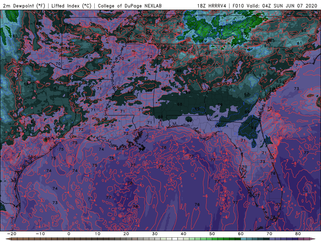
Task: Click the 80 label on the color scale
Action: 298,234
